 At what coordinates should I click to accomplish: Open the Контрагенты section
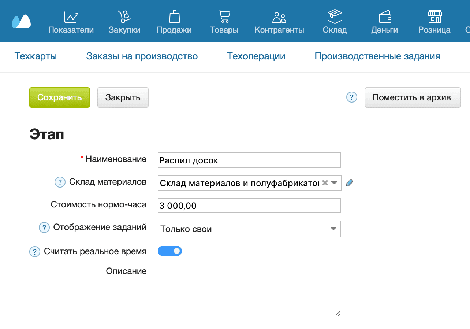click(x=279, y=22)
